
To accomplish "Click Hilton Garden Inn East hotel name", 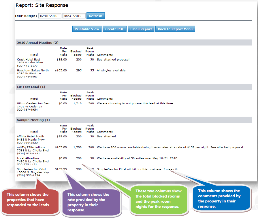I will (33, 103).
